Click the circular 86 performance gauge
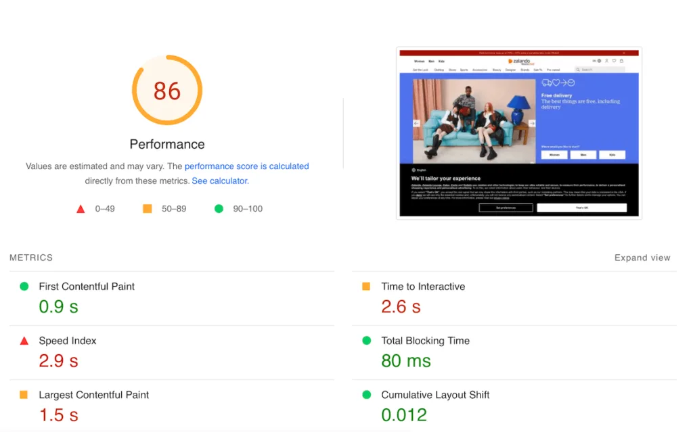The height and width of the screenshot is (432, 693). 166,91
